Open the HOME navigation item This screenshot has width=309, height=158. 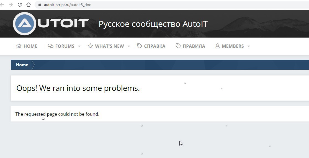[x=30, y=46]
